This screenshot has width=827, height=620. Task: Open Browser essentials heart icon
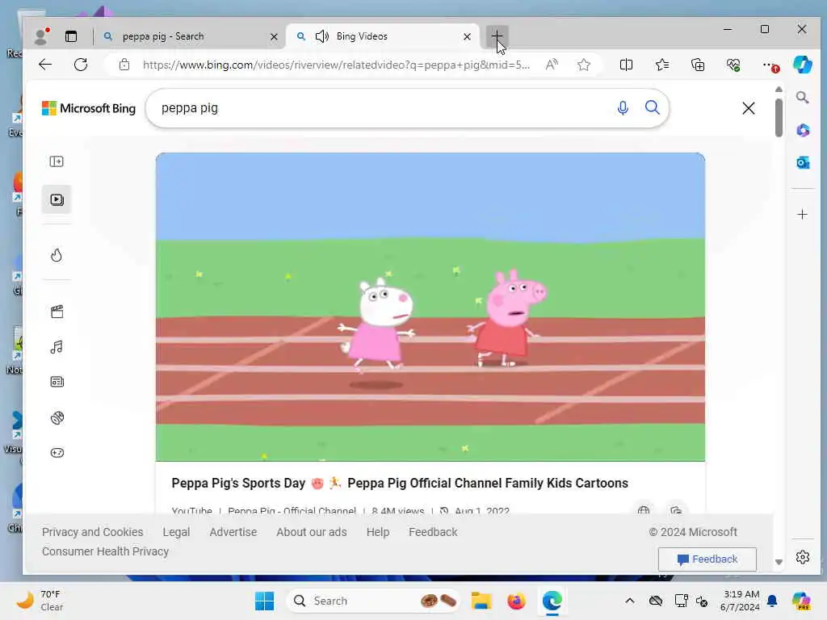pyautogui.click(x=733, y=65)
